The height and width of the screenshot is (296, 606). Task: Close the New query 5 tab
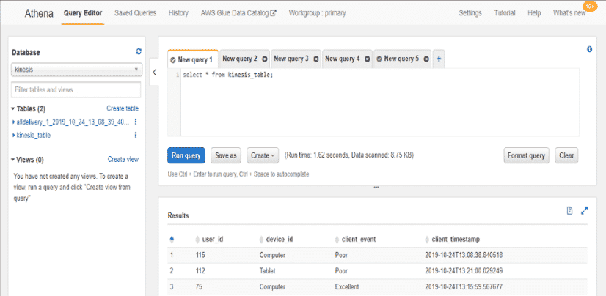pos(426,59)
